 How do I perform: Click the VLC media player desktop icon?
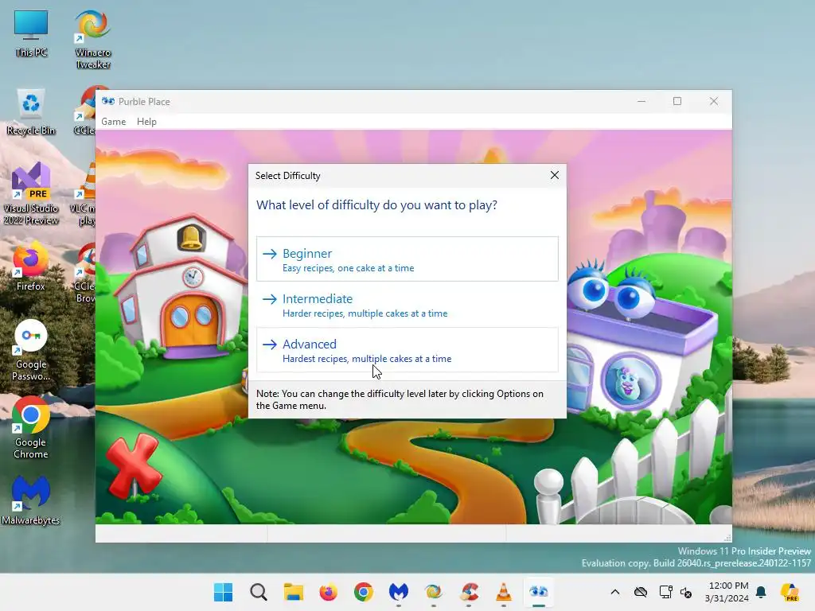(84, 195)
